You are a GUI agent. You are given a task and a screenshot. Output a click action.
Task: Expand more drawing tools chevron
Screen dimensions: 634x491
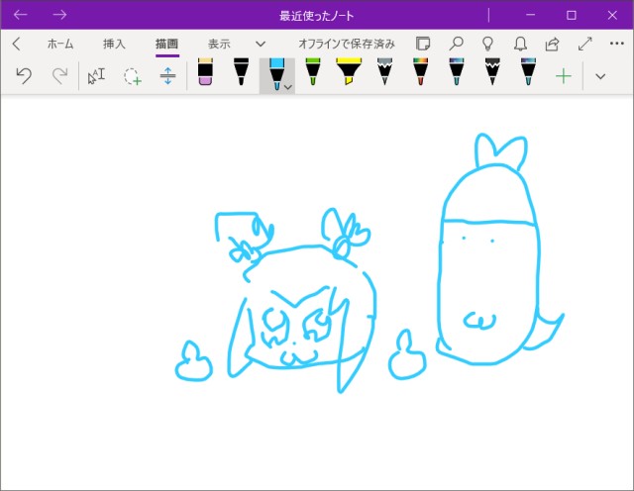(599, 76)
